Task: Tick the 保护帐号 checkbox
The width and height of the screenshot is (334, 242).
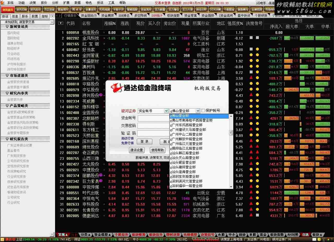Action: [x=203, y=111]
